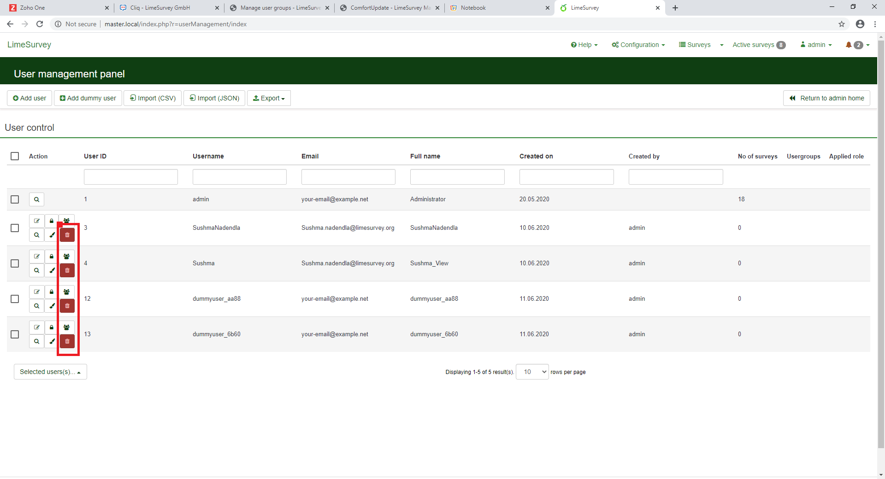Screen dimensions: 885x479
Task: Check the box for admin user row
Action: [x=15, y=199]
